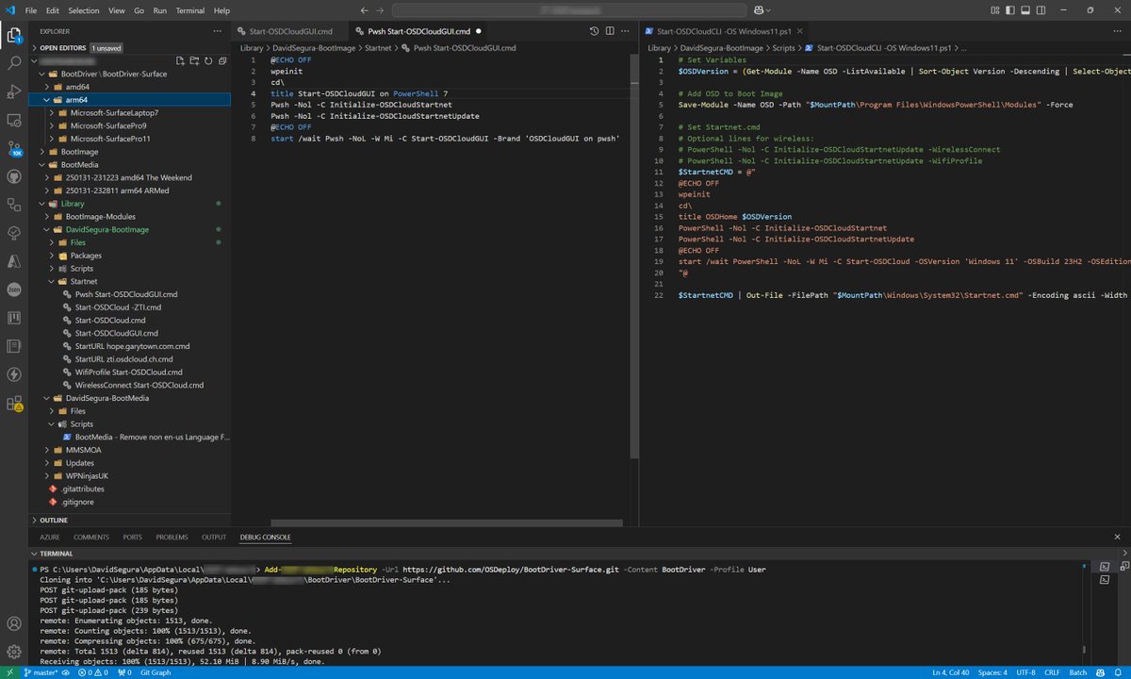
Task: Open the Terminal menu
Action: coord(190,10)
